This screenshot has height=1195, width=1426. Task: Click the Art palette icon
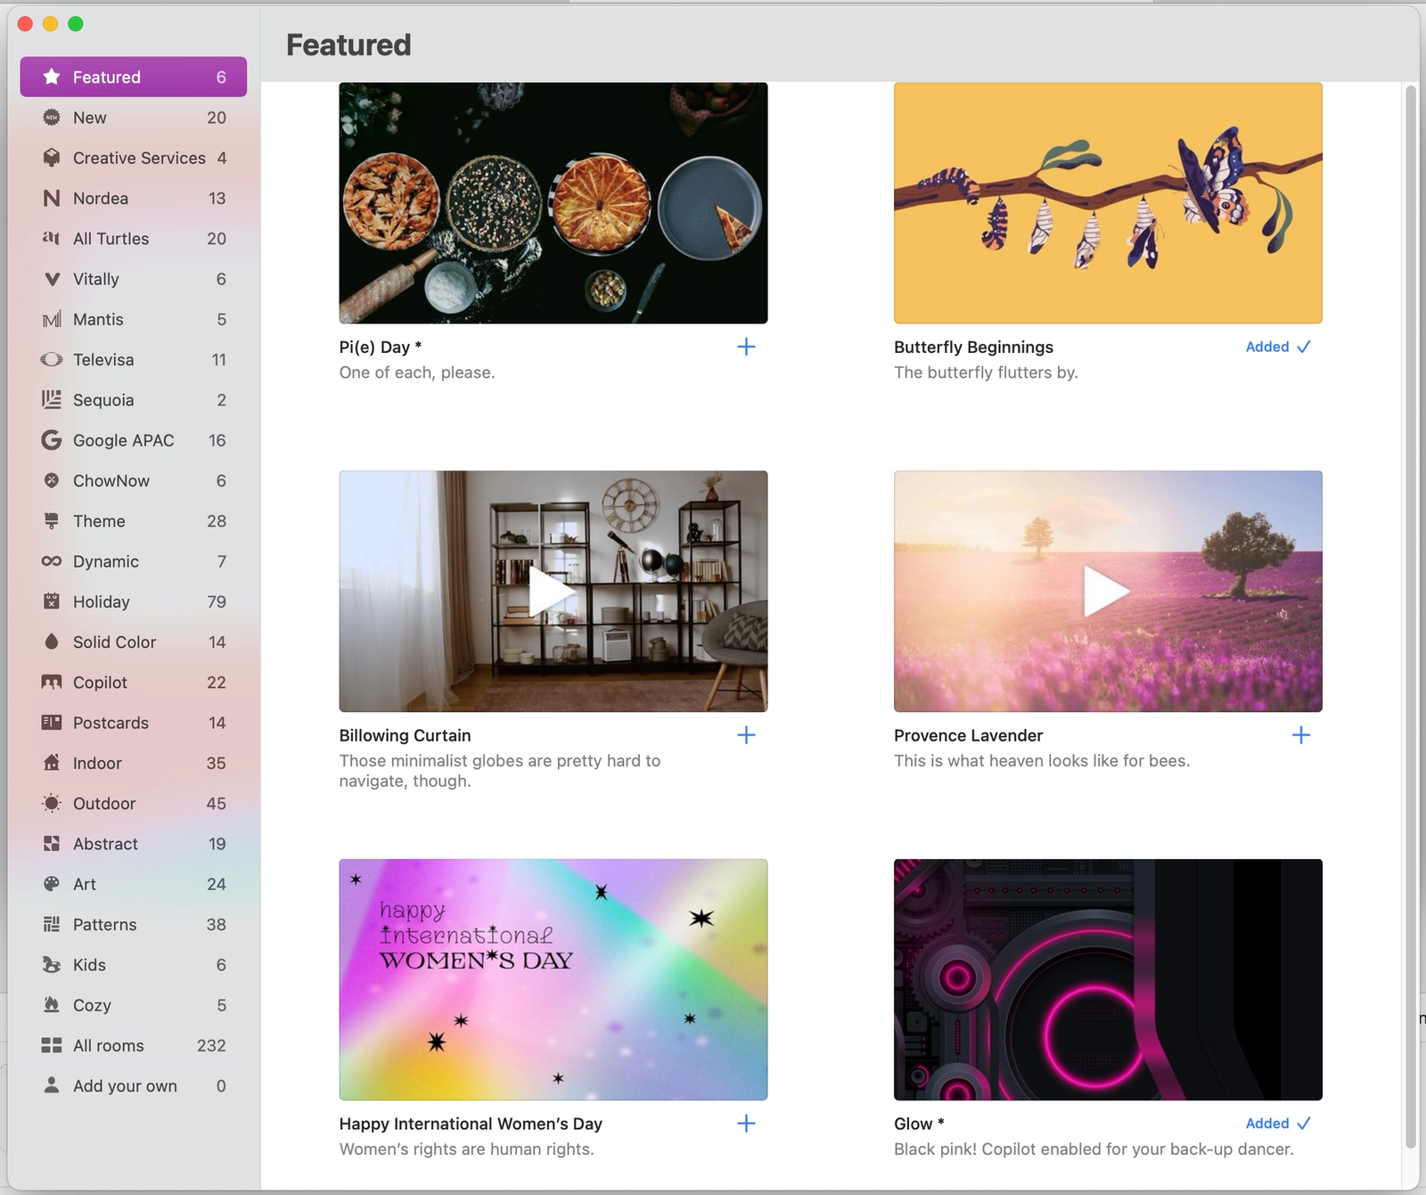pos(52,884)
